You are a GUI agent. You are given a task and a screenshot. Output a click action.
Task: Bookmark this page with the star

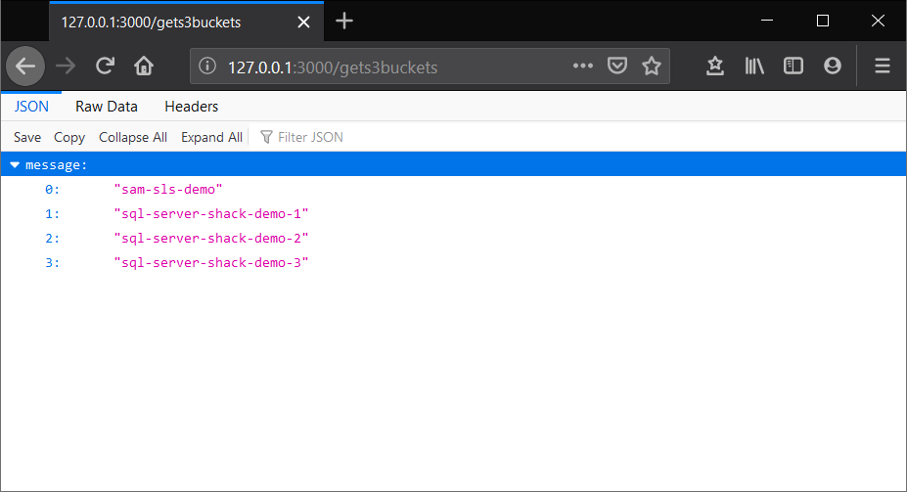click(x=652, y=67)
